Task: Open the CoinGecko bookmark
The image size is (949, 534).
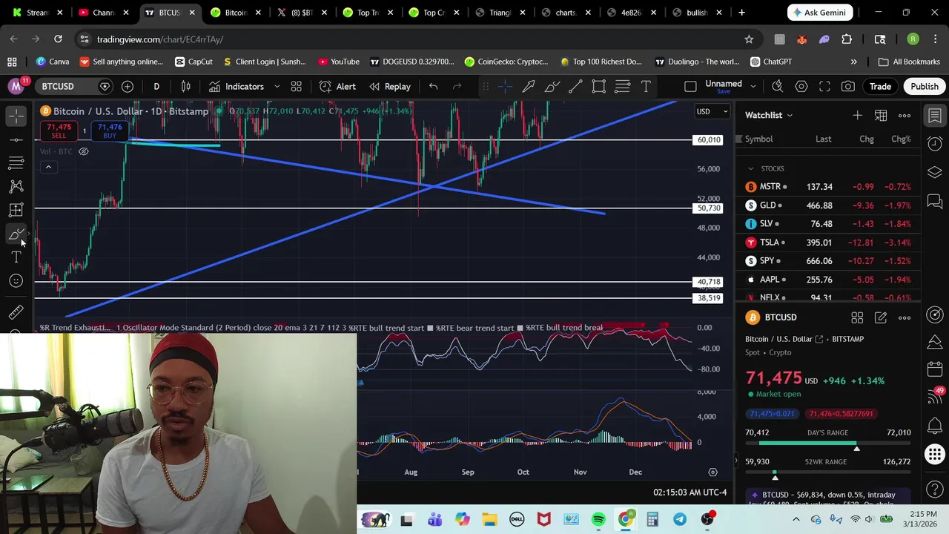Action: pyautogui.click(x=506, y=62)
